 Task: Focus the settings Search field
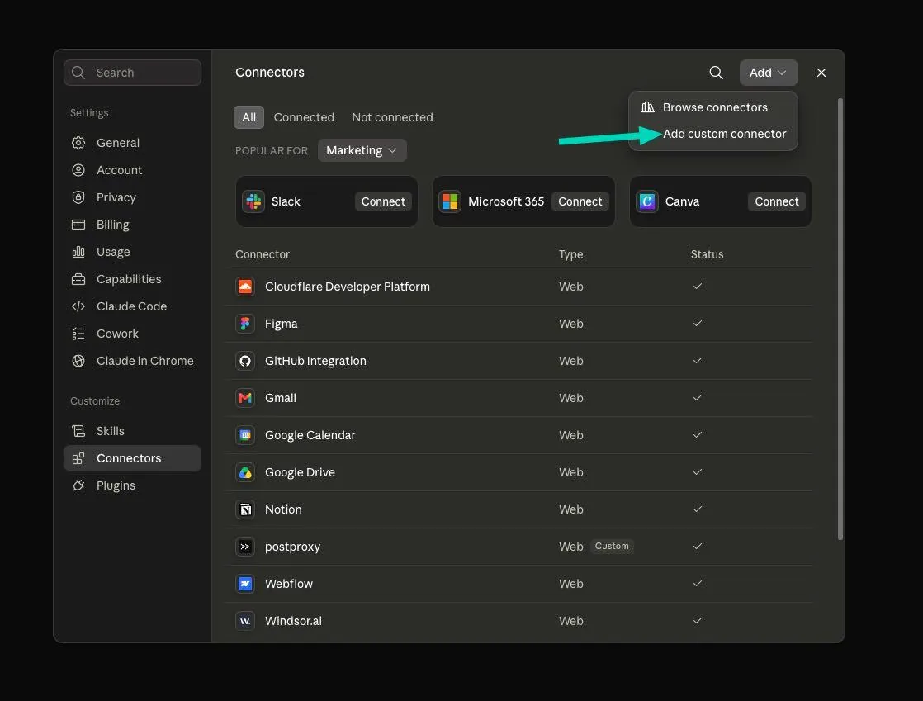[132, 73]
